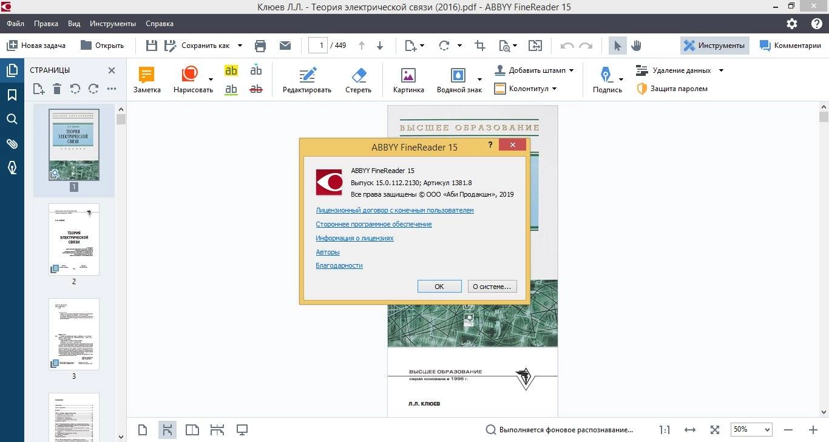Screen dimensions: 829x442
Task: Open Информация о лицензиях link
Action: (354, 238)
